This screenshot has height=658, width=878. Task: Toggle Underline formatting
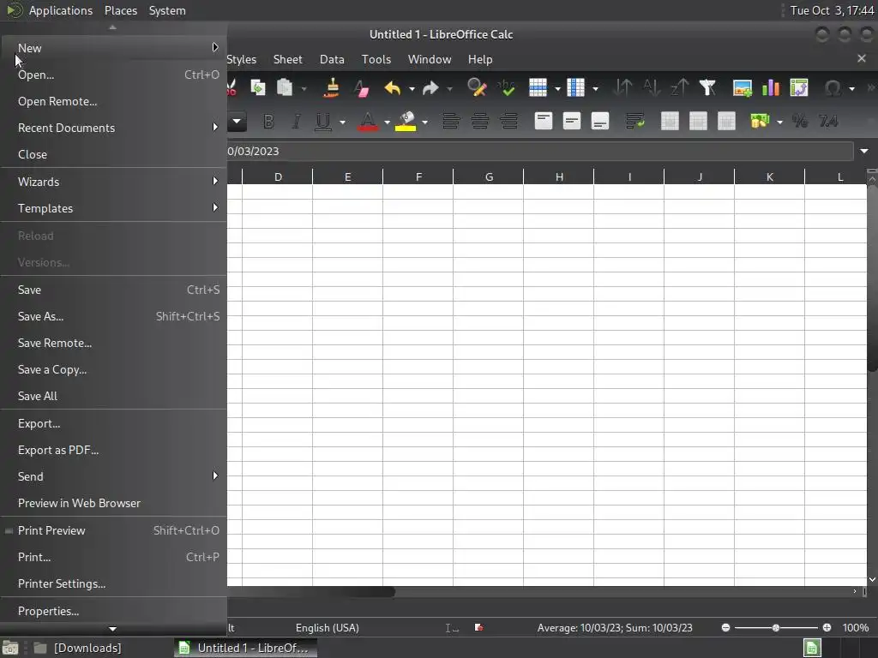(x=323, y=122)
